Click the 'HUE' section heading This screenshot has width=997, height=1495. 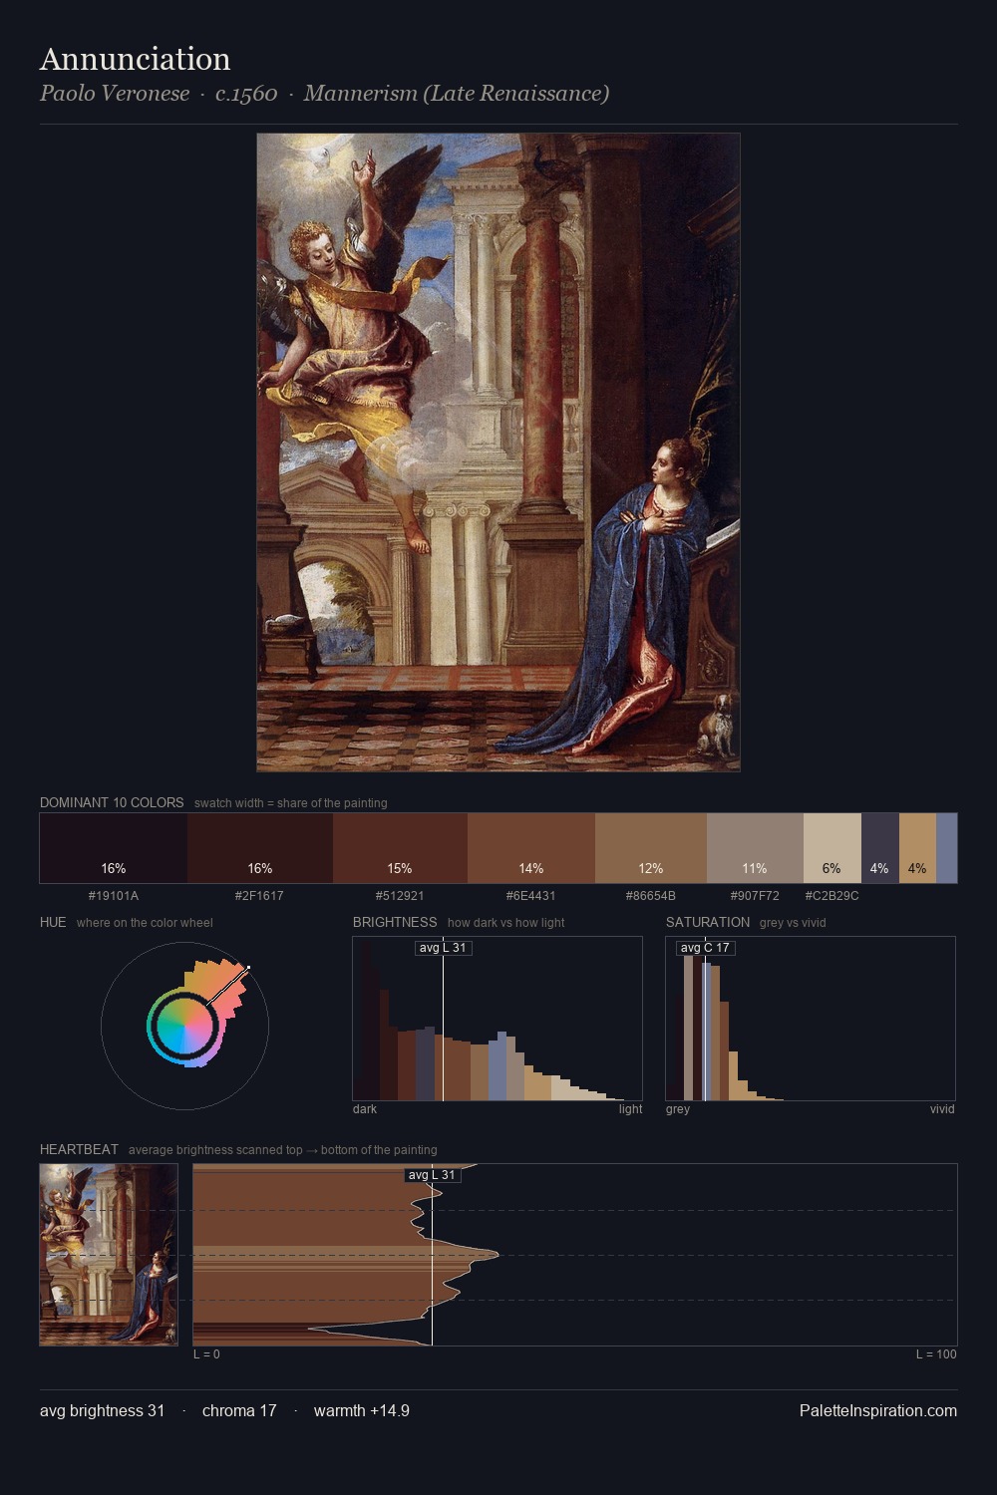pyautogui.click(x=53, y=922)
